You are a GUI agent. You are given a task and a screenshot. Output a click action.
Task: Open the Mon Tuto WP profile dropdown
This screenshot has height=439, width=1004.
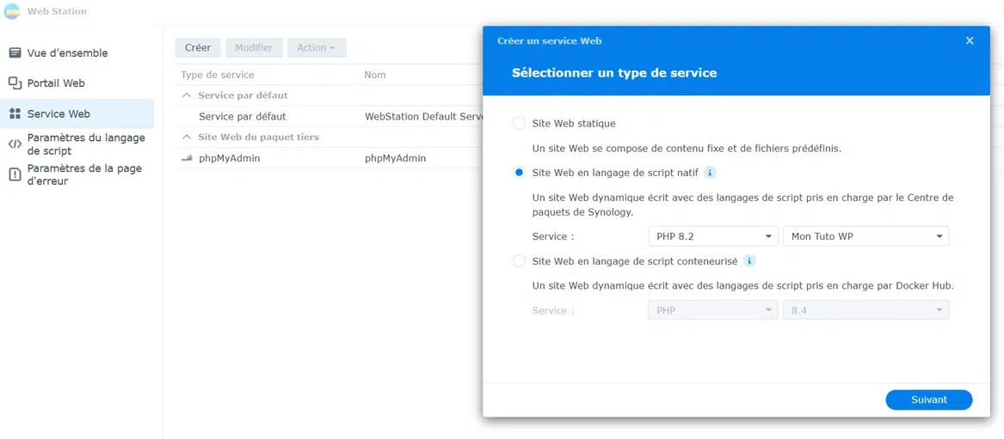coord(865,236)
